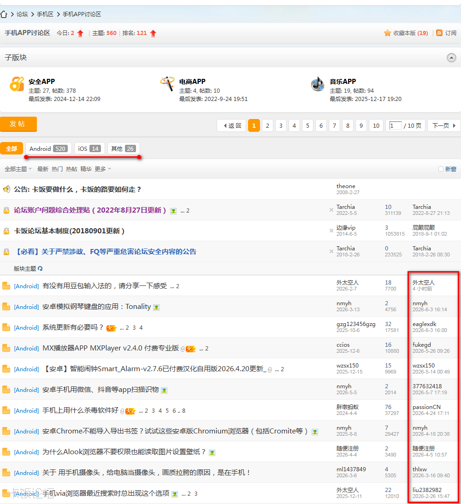Open the 电商APP sub-forum icon

167,84
